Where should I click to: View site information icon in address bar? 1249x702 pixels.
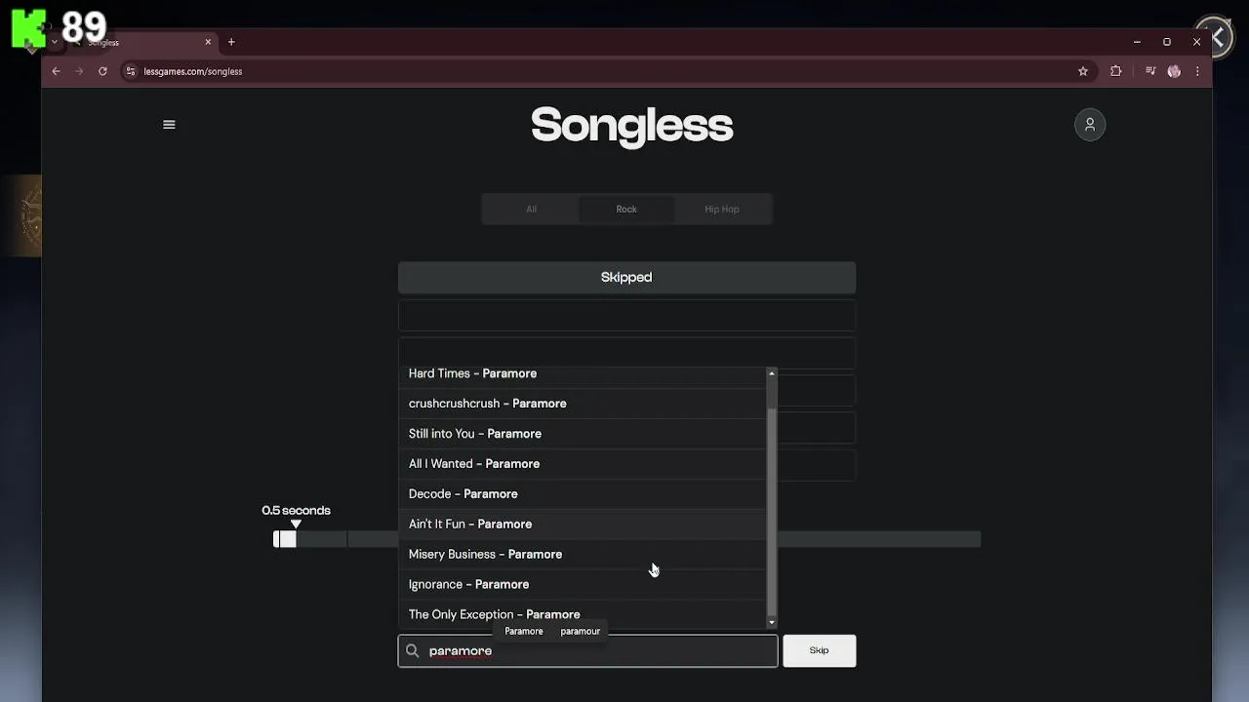point(131,71)
